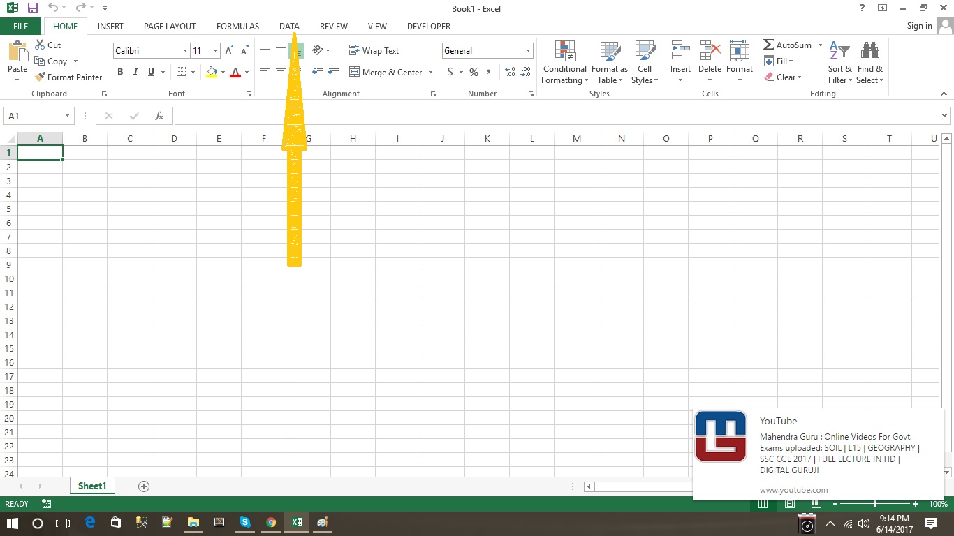Decrease decimal places
Viewport: 954px width, 536px height.
(x=525, y=72)
